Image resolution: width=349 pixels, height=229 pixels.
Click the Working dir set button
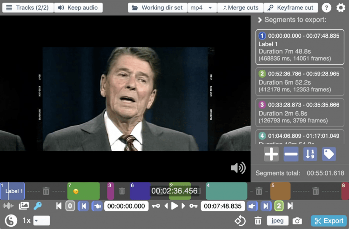(157, 8)
